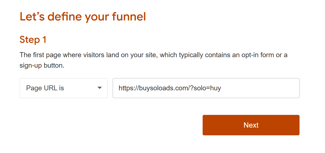Click the Step 1 description paragraph

click(154, 60)
